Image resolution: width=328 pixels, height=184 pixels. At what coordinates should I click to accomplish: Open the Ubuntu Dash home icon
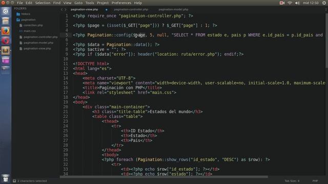6,11
